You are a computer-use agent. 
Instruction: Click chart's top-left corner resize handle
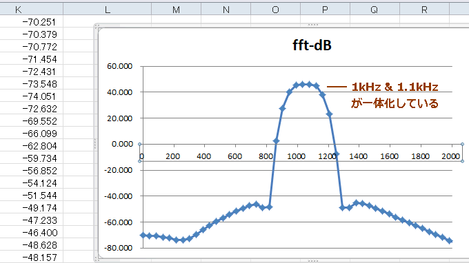pos(97,26)
